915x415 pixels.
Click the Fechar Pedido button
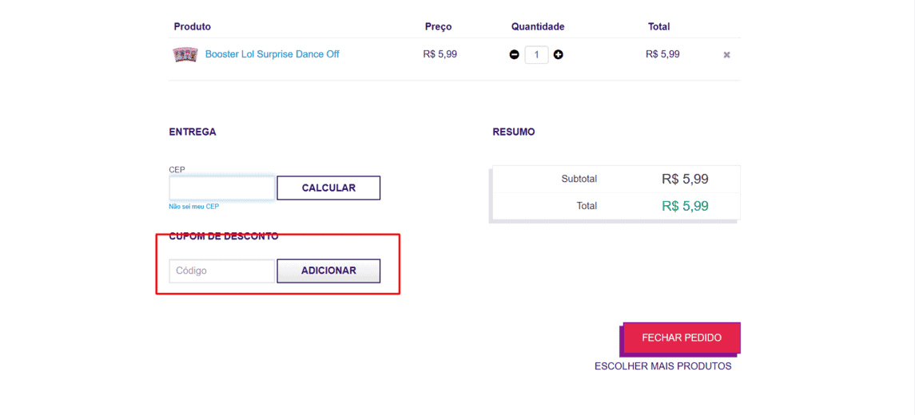pos(681,338)
